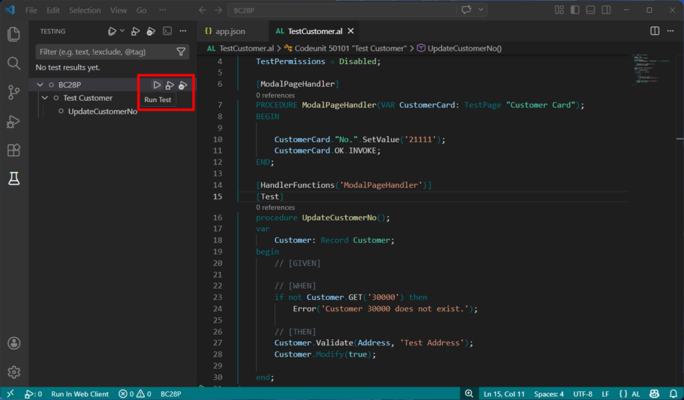Open the Run Tests dropdown arrow in Testing header
Image resolution: width=684 pixels, height=400 pixels.
click(x=122, y=31)
